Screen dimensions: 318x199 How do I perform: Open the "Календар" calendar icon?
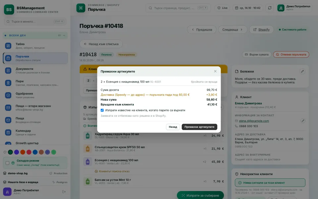click(8, 132)
